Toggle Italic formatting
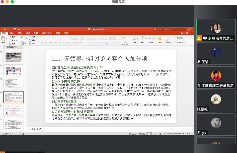237x153 pixels. pyautogui.click(x=46, y=43)
